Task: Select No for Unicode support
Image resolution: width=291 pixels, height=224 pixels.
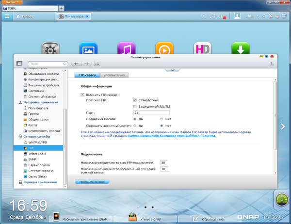Action: coord(162,119)
